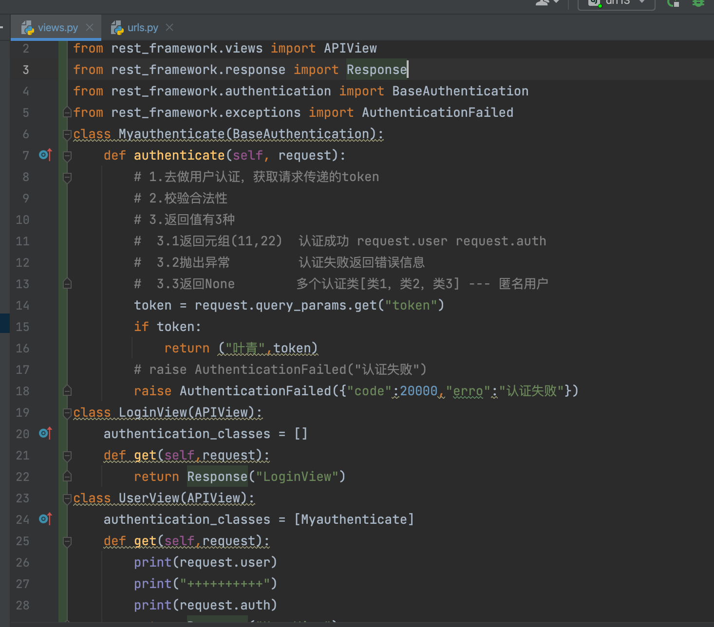Viewport: 714px width, 627px height.
Task: Click 'authentication_classes' on line 20
Action: click(x=187, y=434)
